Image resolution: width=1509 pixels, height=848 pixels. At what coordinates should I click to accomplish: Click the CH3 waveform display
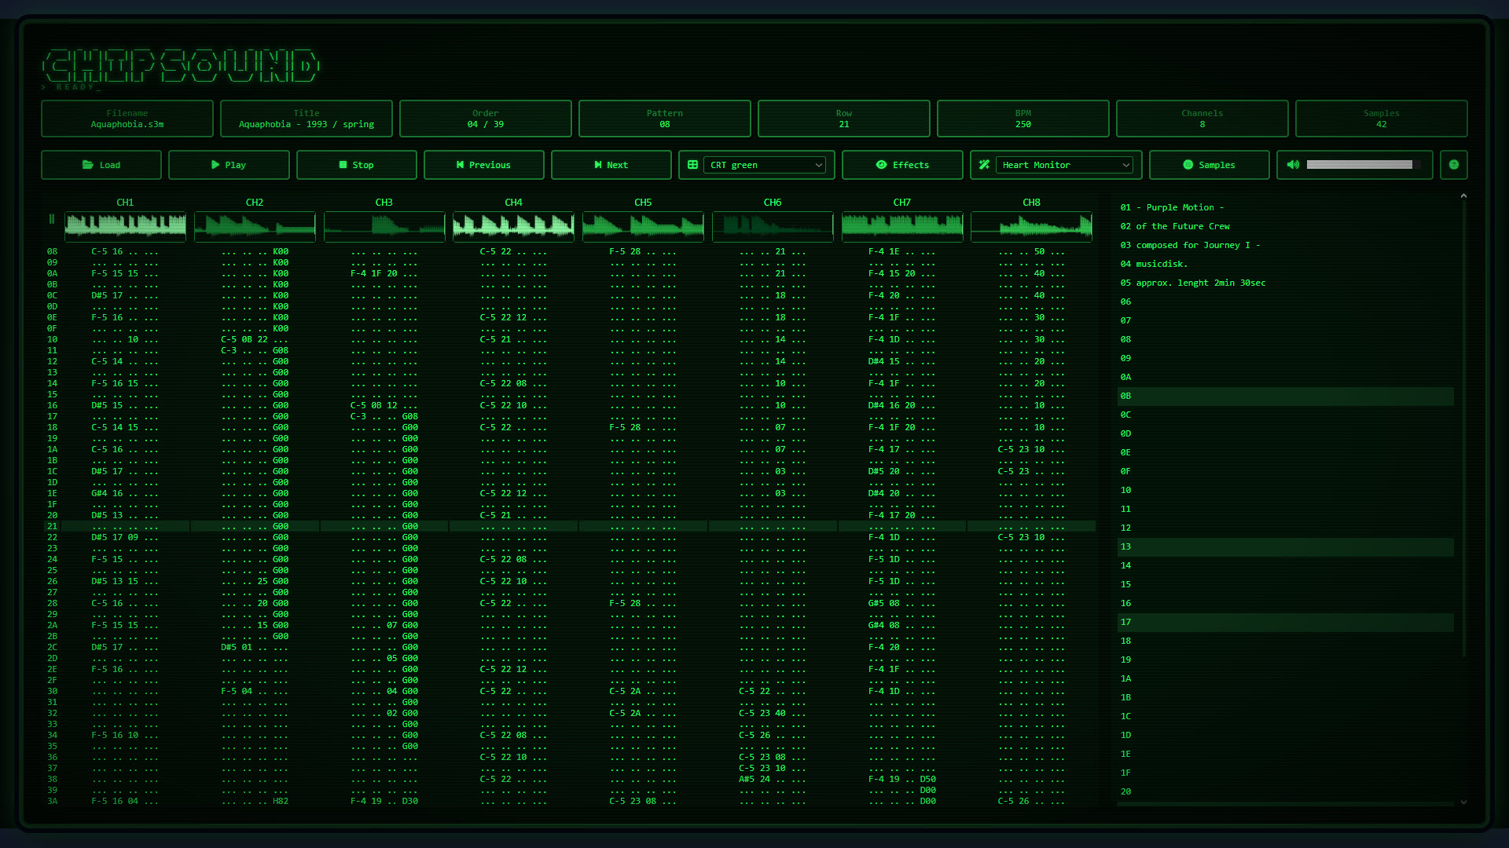coord(384,227)
